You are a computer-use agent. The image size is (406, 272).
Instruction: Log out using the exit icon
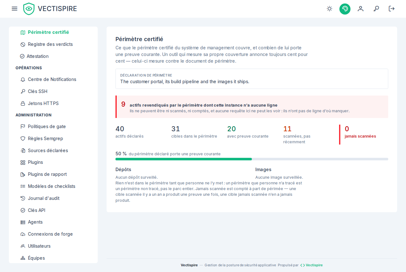[392, 9]
